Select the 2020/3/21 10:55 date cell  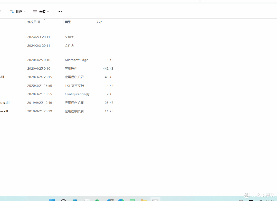[40, 94]
